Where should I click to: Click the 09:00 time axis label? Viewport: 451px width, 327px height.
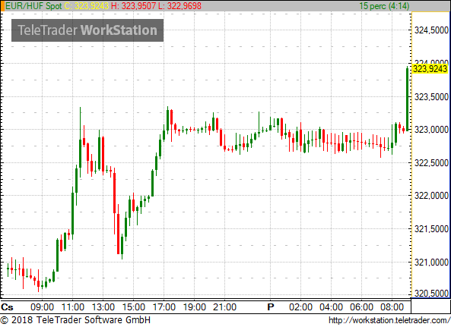42,307
